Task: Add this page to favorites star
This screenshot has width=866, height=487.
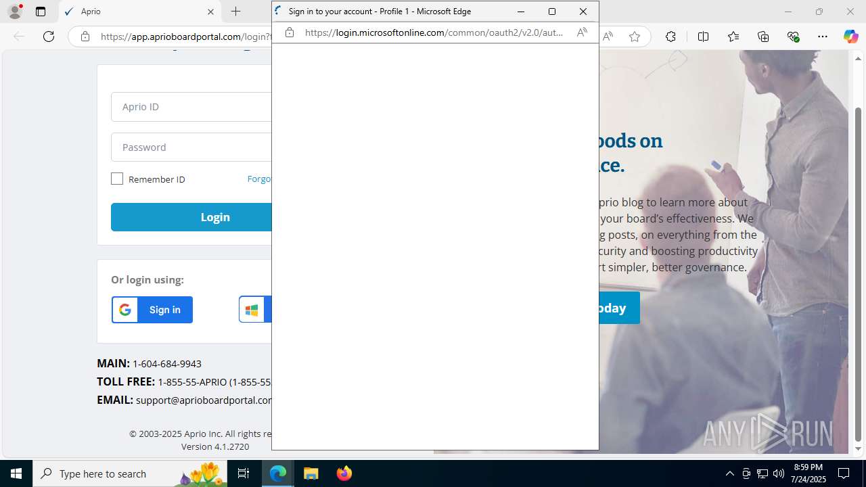Action: [635, 37]
